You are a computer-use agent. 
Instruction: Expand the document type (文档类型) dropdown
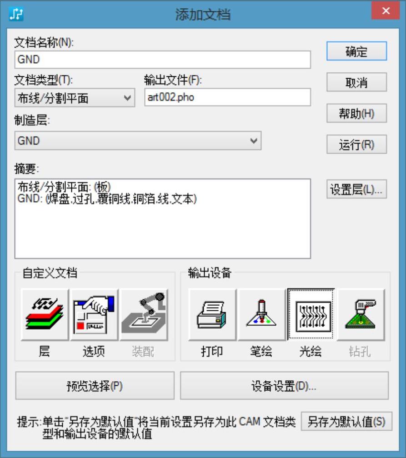[x=75, y=98]
